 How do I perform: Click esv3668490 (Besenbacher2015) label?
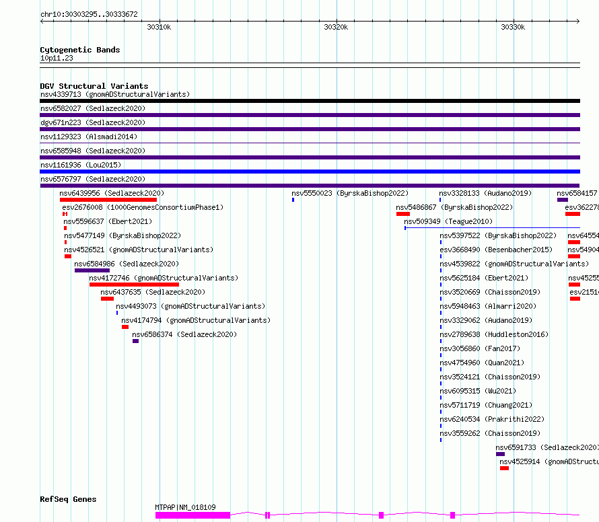pos(496,250)
